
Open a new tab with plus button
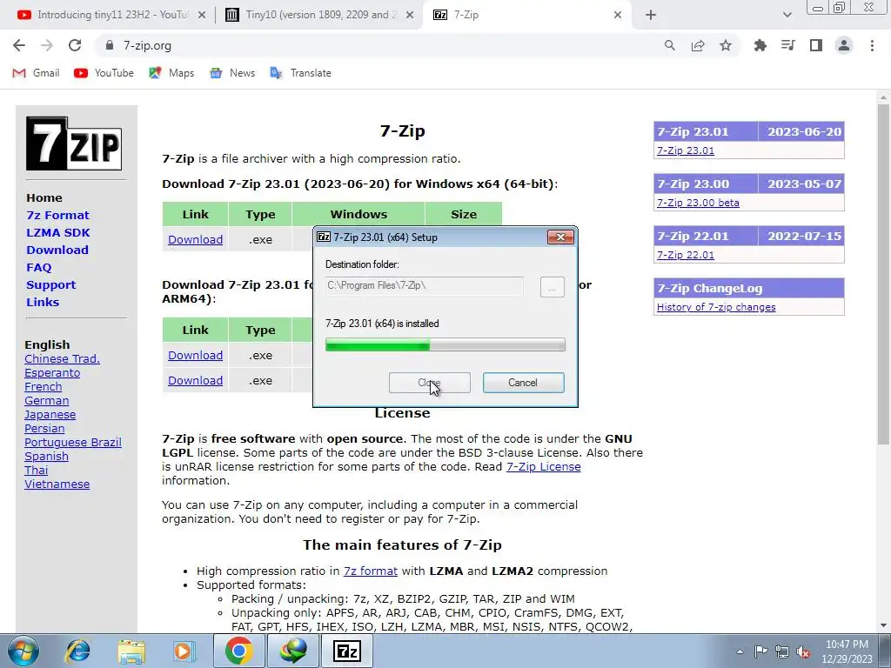tap(651, 16)
